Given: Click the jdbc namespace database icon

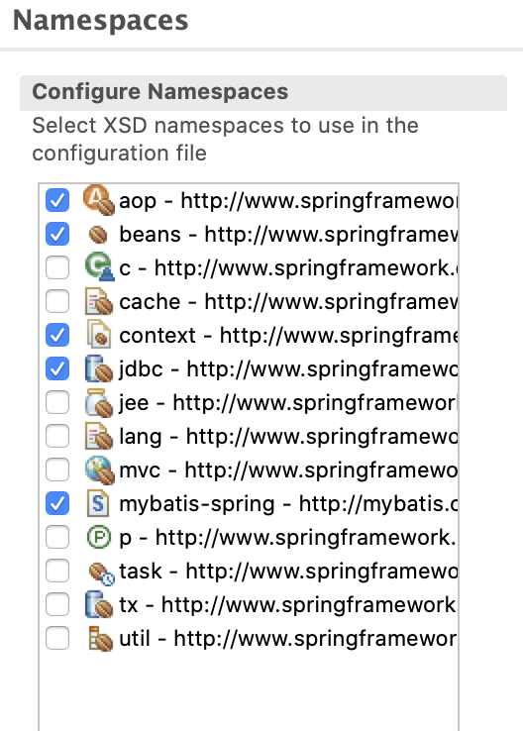Looking at the screenshot, I should pyautogui.click(x=99, y=368).
